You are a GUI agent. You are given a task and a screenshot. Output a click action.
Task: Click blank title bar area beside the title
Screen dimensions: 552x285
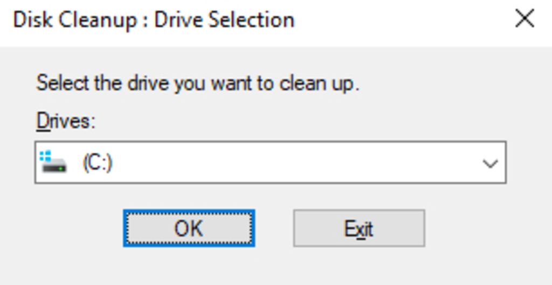(401, 20)
